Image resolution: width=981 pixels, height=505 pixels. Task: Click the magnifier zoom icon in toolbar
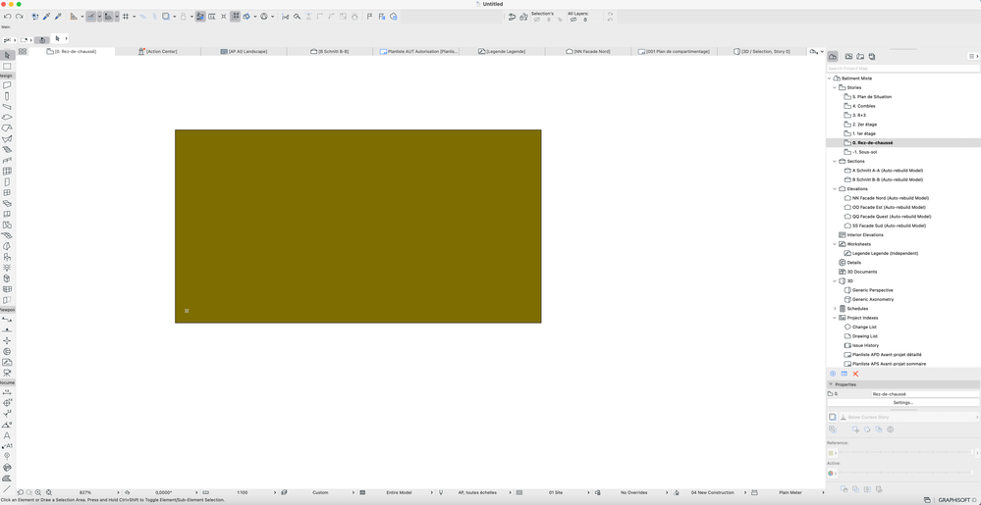click(x=297, y=17)
